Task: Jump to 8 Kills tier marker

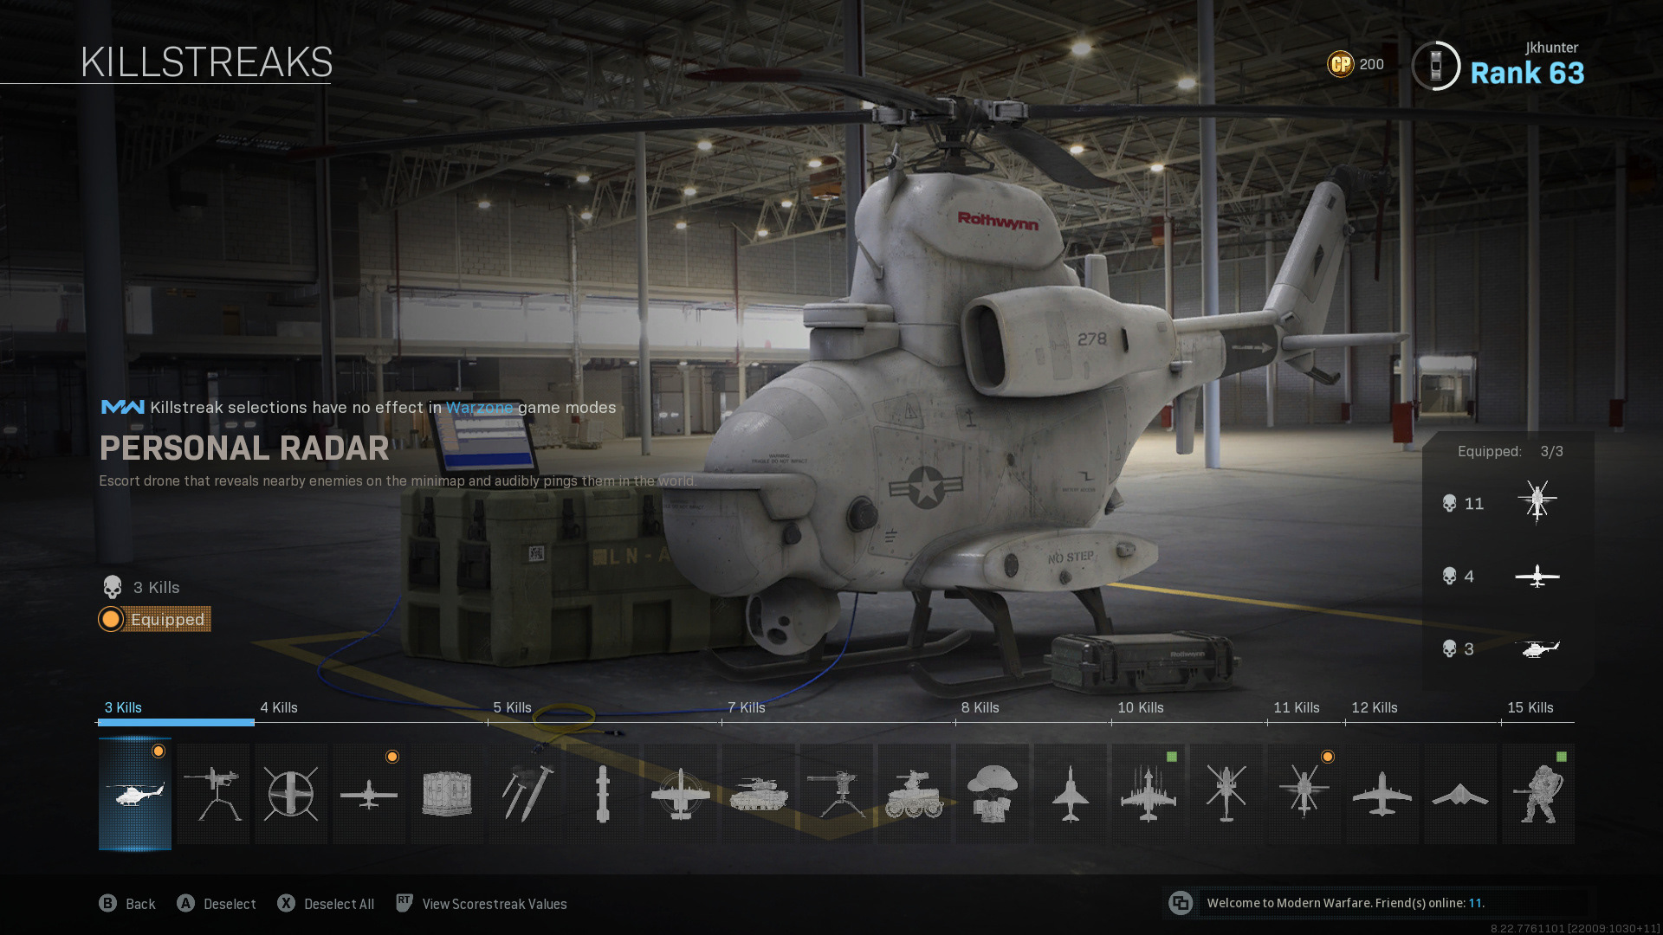Action: pyautogui.click(x=980, y=707)
